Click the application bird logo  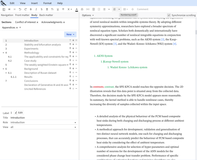click(3, 3)
